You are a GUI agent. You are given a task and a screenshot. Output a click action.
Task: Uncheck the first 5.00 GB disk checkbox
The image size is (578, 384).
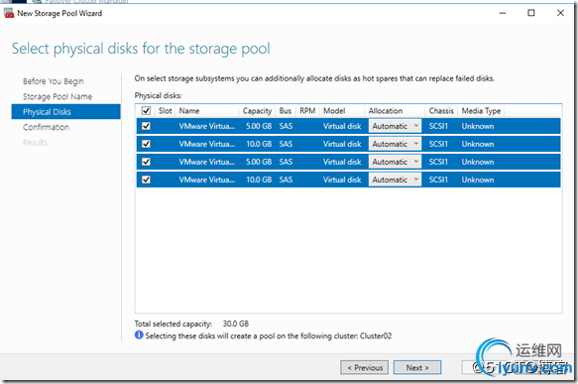pos(146,126)
